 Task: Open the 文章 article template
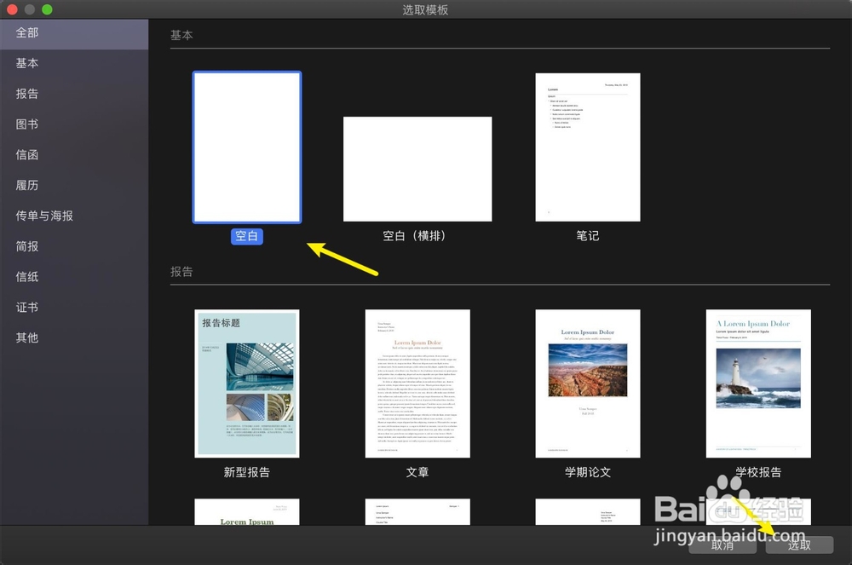pyautogui.click(x=417, y=383)
